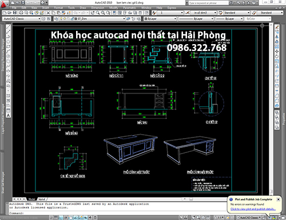Open the Layer Properties Manager icon
This screenshot has height=220, width=286.
[56, 19]
